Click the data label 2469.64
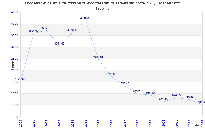This screenshot has width=205, height=128. coord(98,57)
